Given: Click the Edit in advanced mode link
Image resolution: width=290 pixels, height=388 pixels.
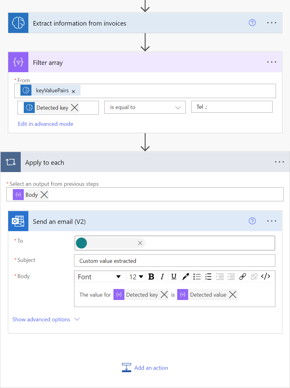Looking at the screenshot, I should coord(45,124).
